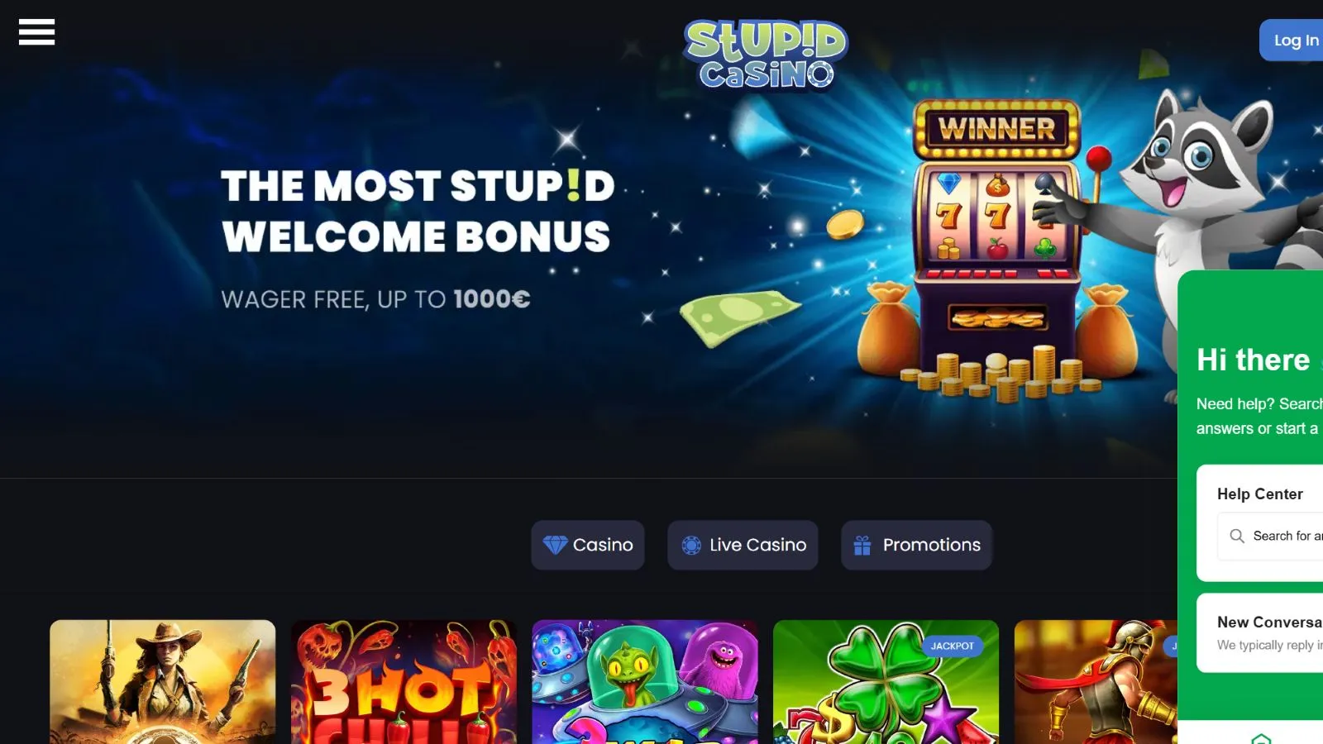
Task: Open the Casino tab
Action: pos(588,545)
